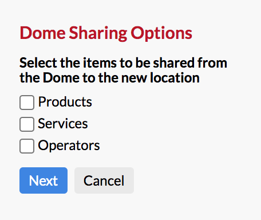The height and width of the screenshot is (220, 261).
Task: Check the Operators checkbox
Action: (x=27, y=146)
